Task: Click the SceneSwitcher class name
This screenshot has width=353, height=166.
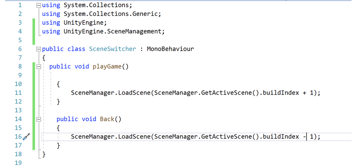Action: [x=112, y=49]
